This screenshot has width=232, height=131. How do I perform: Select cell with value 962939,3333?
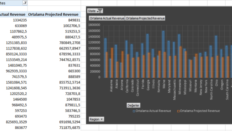point(14,71)
